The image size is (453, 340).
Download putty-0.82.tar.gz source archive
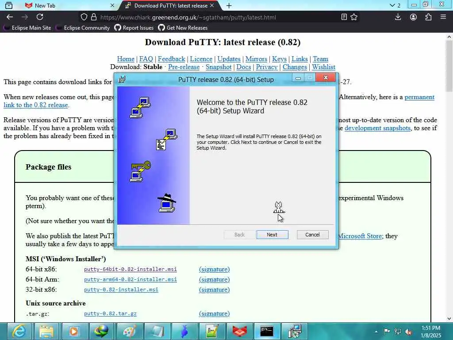[110, 313]
